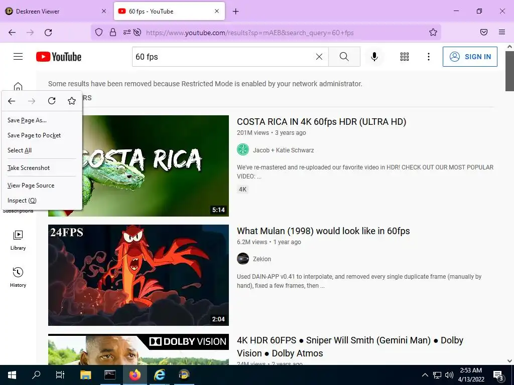This screenshot has width=514, height=385.
Task: Close the Deskreen Viewer tab
Action: (104, 11)
